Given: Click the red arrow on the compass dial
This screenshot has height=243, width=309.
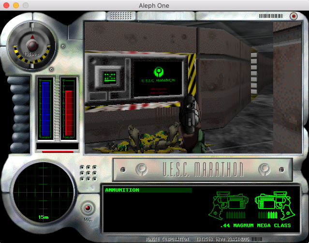Looking at the screenshot, I should (32, 37).
